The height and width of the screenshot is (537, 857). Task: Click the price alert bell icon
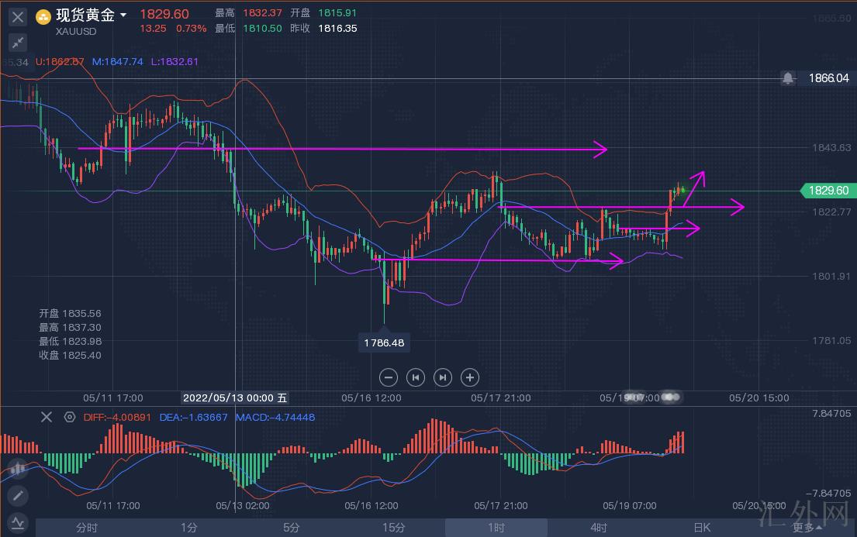click(x=788, y=77)
